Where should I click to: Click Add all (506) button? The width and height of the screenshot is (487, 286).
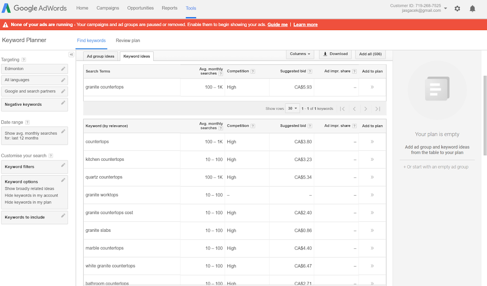pos(370,54)
